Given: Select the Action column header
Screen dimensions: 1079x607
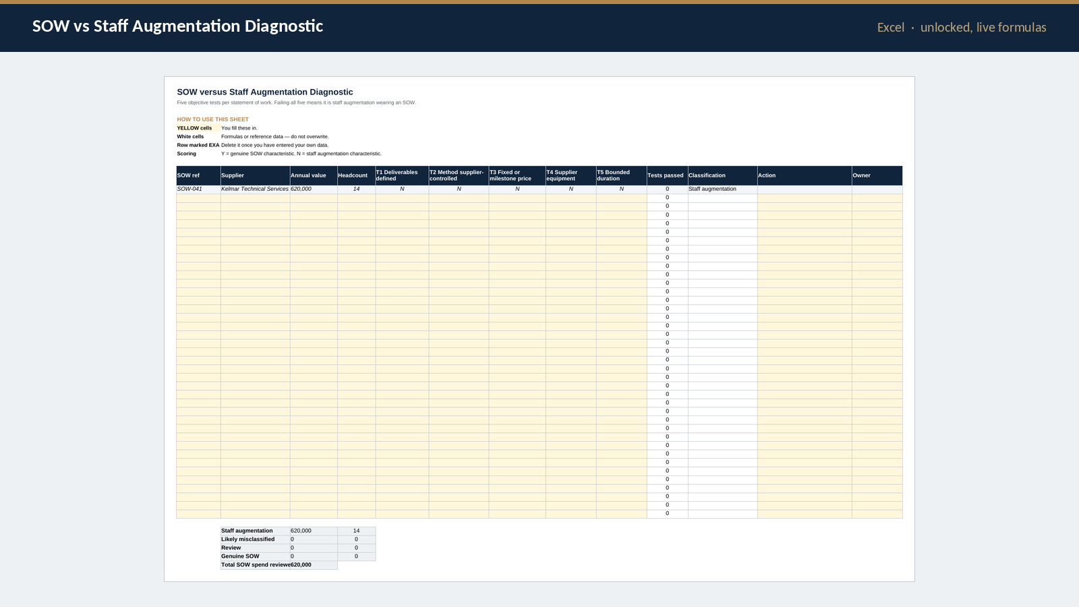Looking at the screenshot, I should point(805,175).
